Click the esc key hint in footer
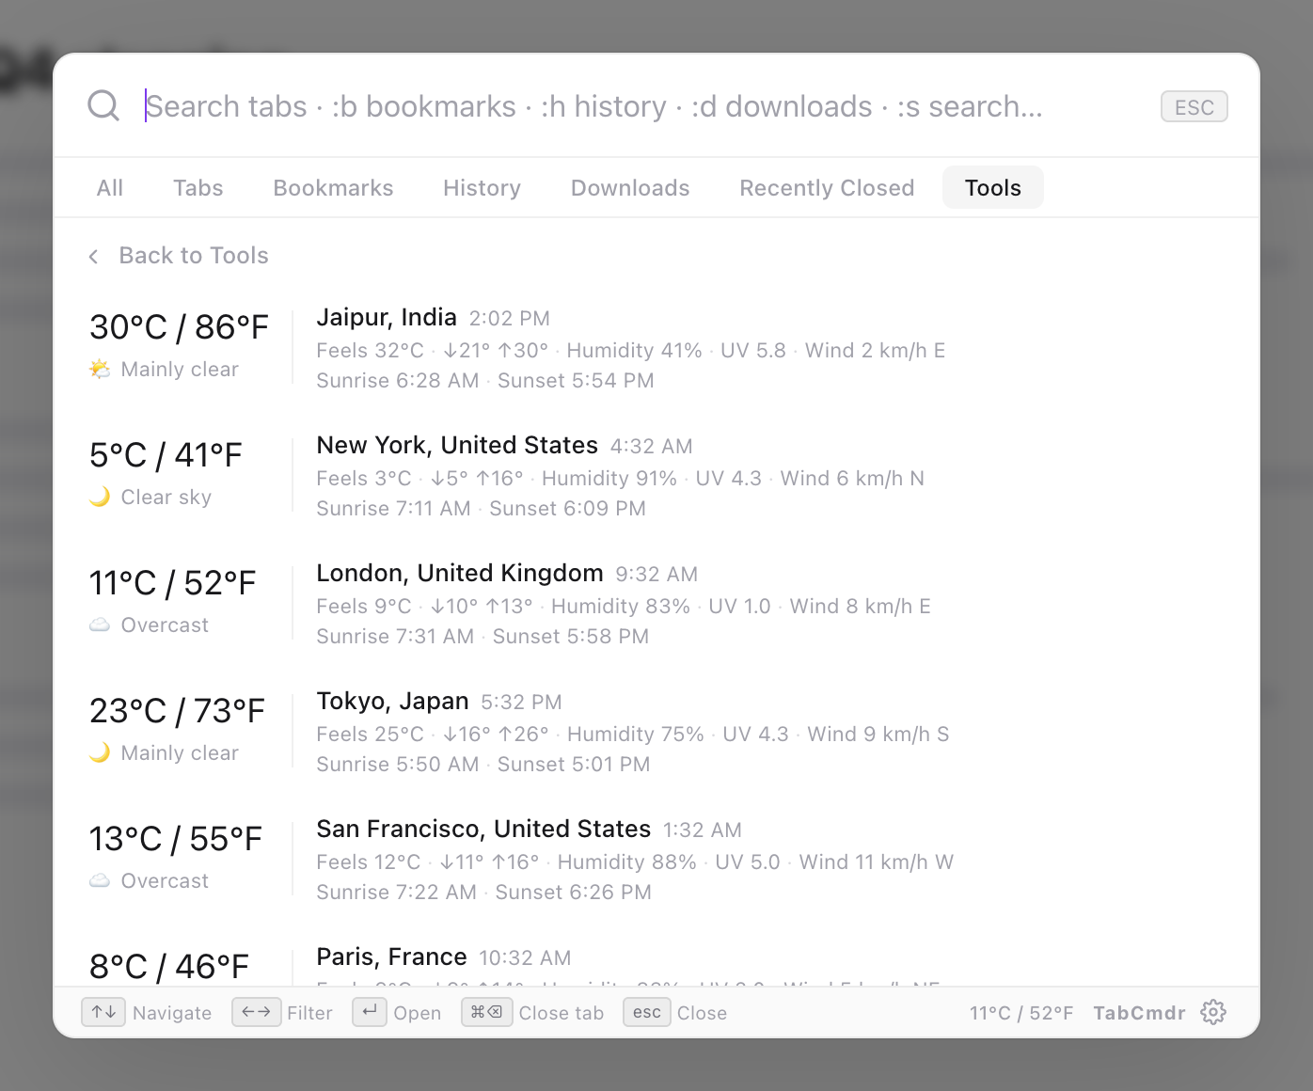Screen dimensions: 1313x1091 (646, 1012)
